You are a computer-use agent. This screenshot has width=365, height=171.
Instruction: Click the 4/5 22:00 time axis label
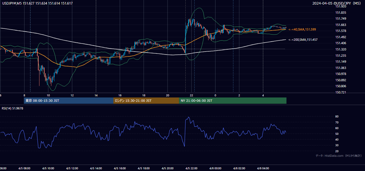(x=192, y=168)
